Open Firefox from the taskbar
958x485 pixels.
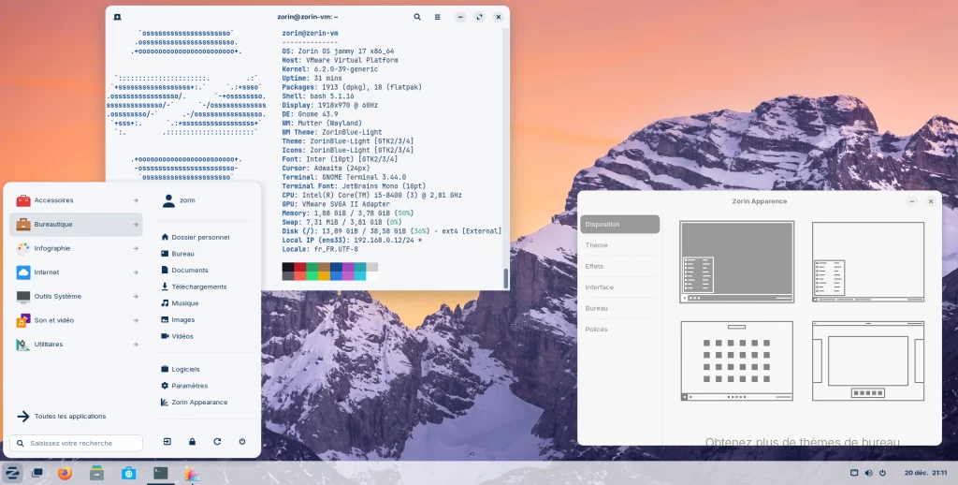(x=65, y=473)
